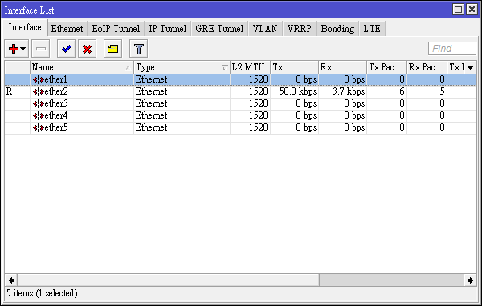The image size is (482, 306).
Task: Click the 1520 L2 MTU of ether5
Action: tap(259, 127)
